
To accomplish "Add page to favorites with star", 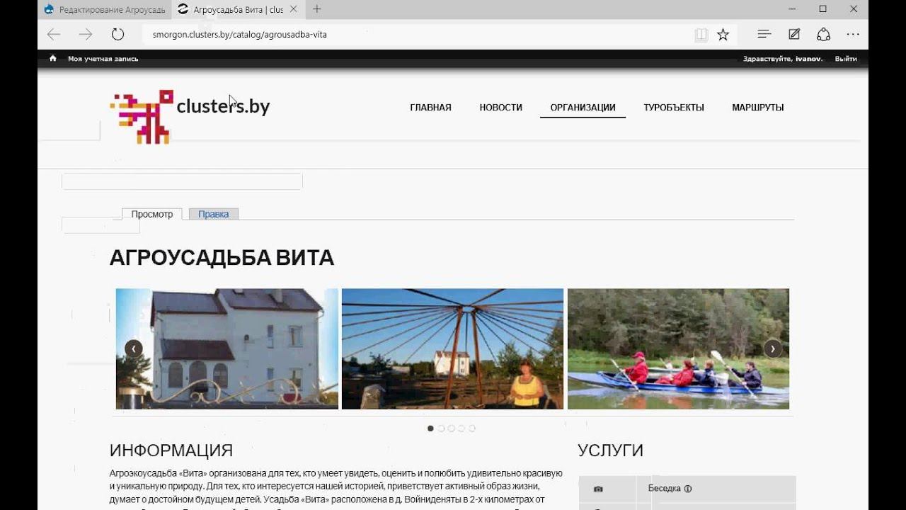I will click(723, 35).
